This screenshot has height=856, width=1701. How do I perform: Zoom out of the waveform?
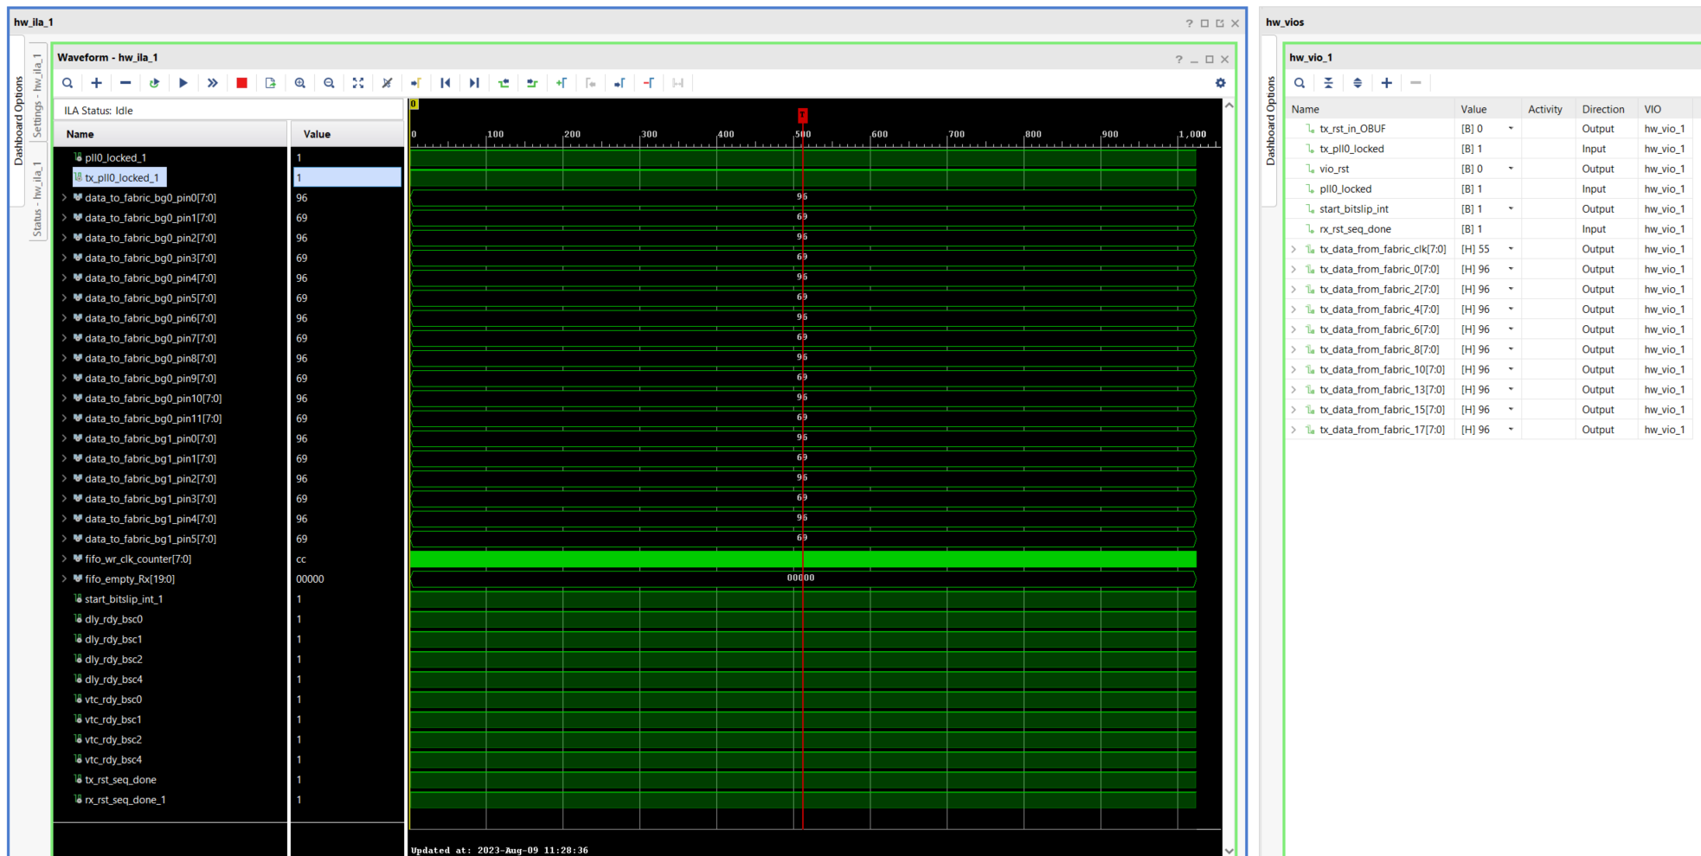[x=329, y=82]
